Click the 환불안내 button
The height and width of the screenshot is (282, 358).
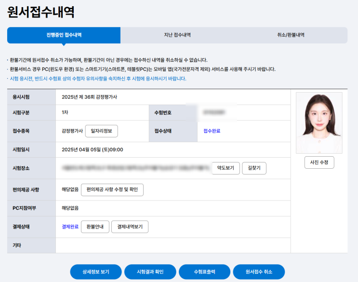click(95, 227)
